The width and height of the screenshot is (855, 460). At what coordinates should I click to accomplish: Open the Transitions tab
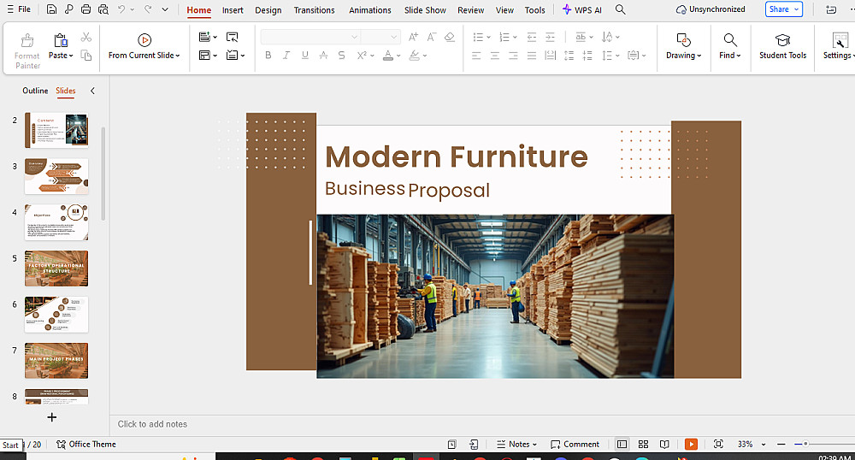[314, 10]
